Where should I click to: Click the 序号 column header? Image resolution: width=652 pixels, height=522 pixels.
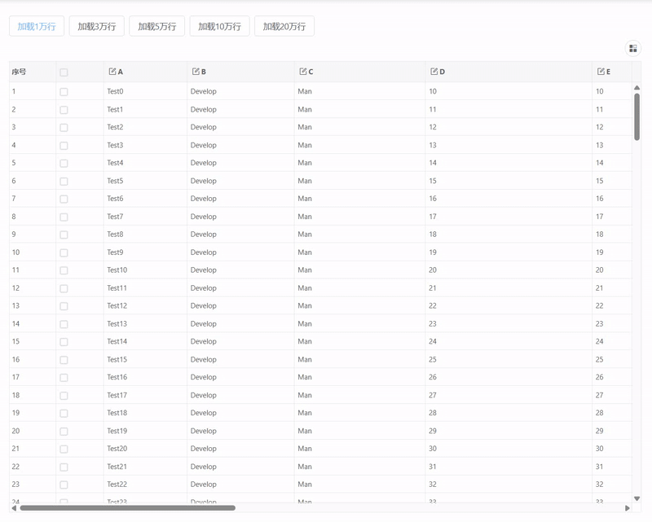click(x=21, y=71)
